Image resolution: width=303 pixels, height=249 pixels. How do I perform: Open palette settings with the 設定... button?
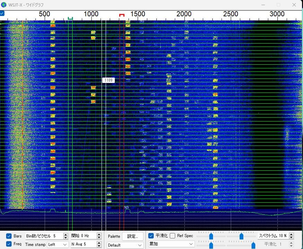pos(132,236)
